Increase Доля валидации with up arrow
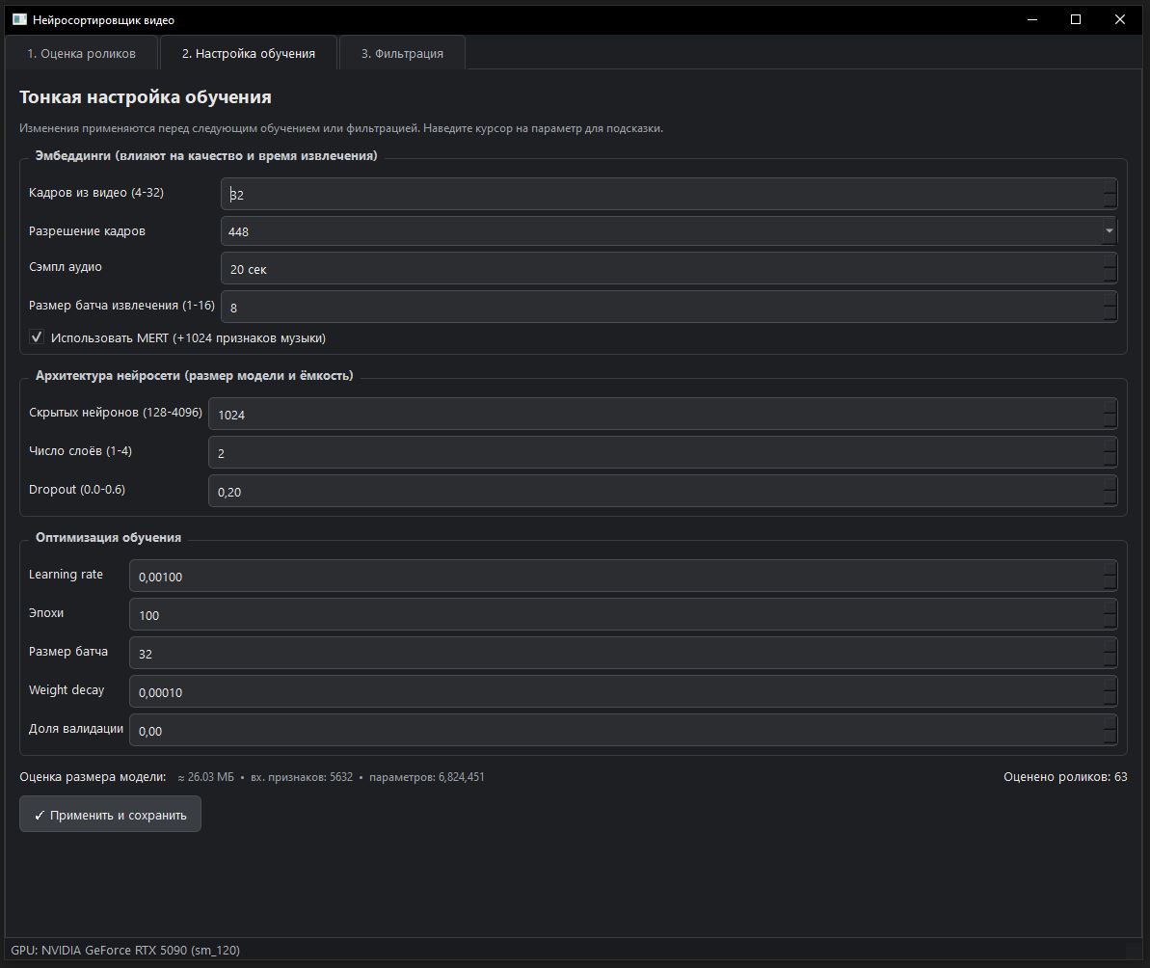The image size is (1150, 968). click(1110, 722)
